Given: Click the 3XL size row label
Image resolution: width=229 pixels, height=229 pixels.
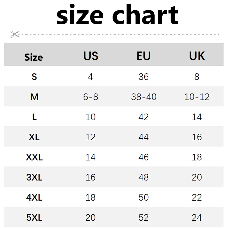Looking at the screenshot, I should (34, 177).
